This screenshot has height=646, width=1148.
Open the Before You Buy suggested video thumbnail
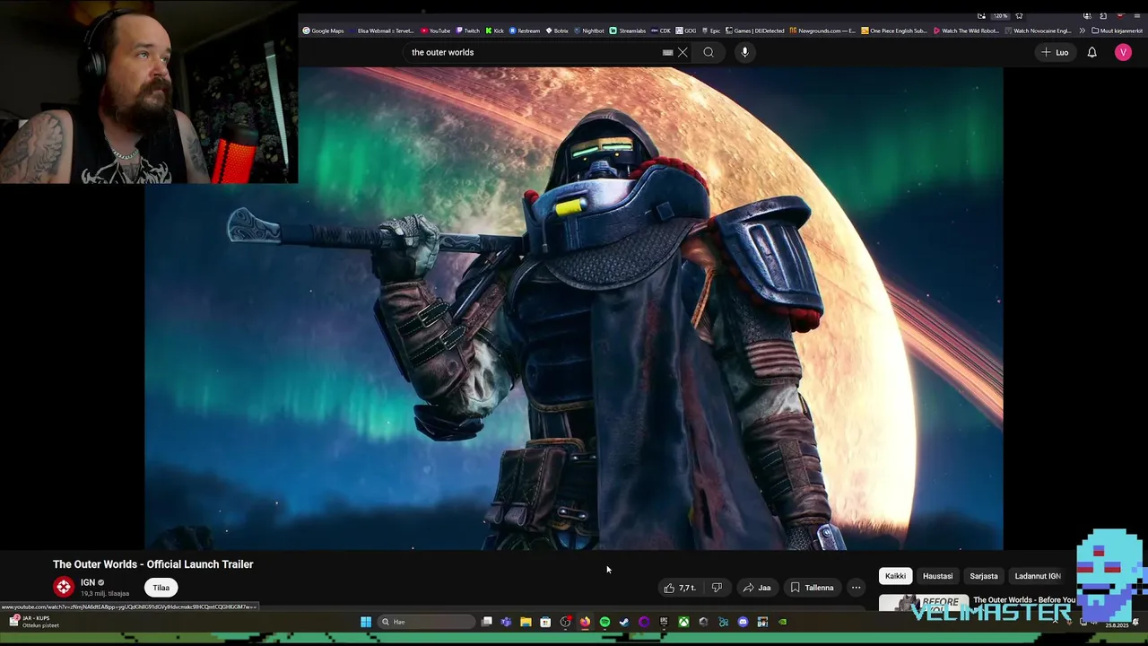(x=924, y=604)
